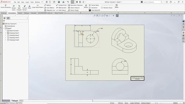The height and width of the screenshot is (104, 185).
Task: Choose the Auto Balloon tool
Action: pyautogui.click(x=49, y=8)
